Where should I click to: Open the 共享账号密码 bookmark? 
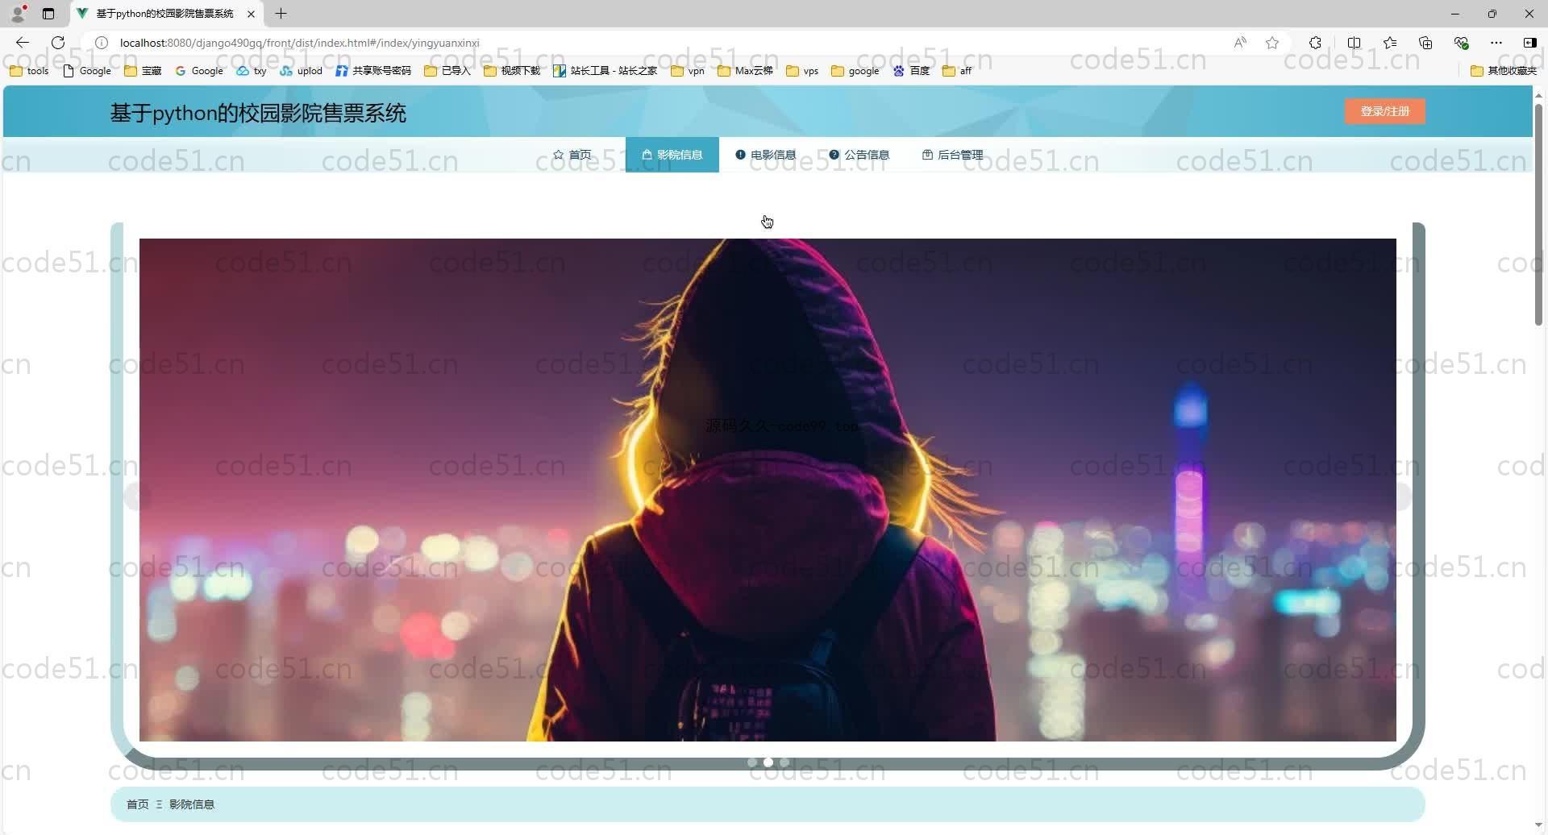pyautogui.click(x=373, y=71)
